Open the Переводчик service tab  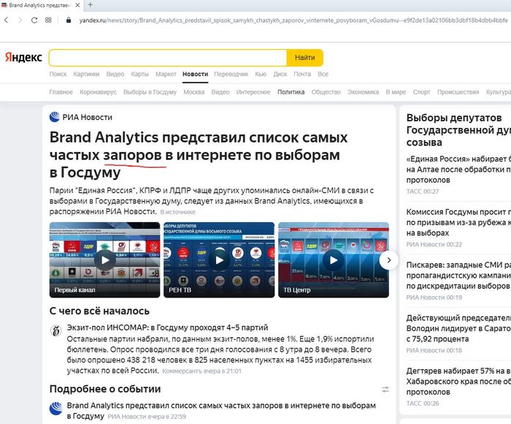[x=231, y=74]
